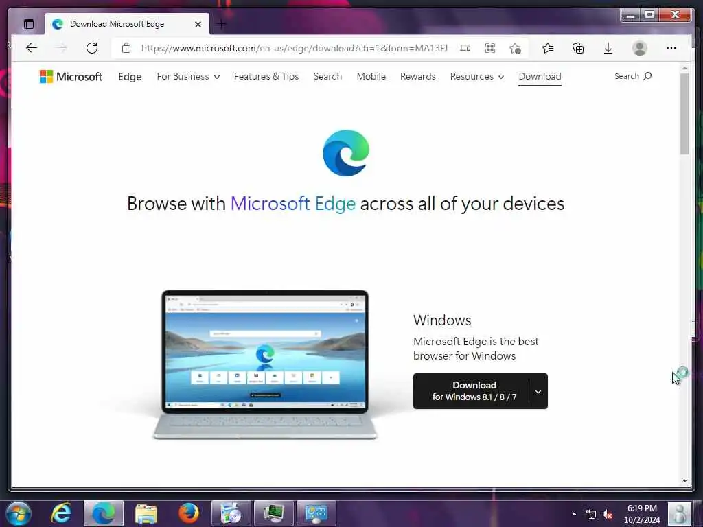
Task: View site information lock icon
Action: 126,48
